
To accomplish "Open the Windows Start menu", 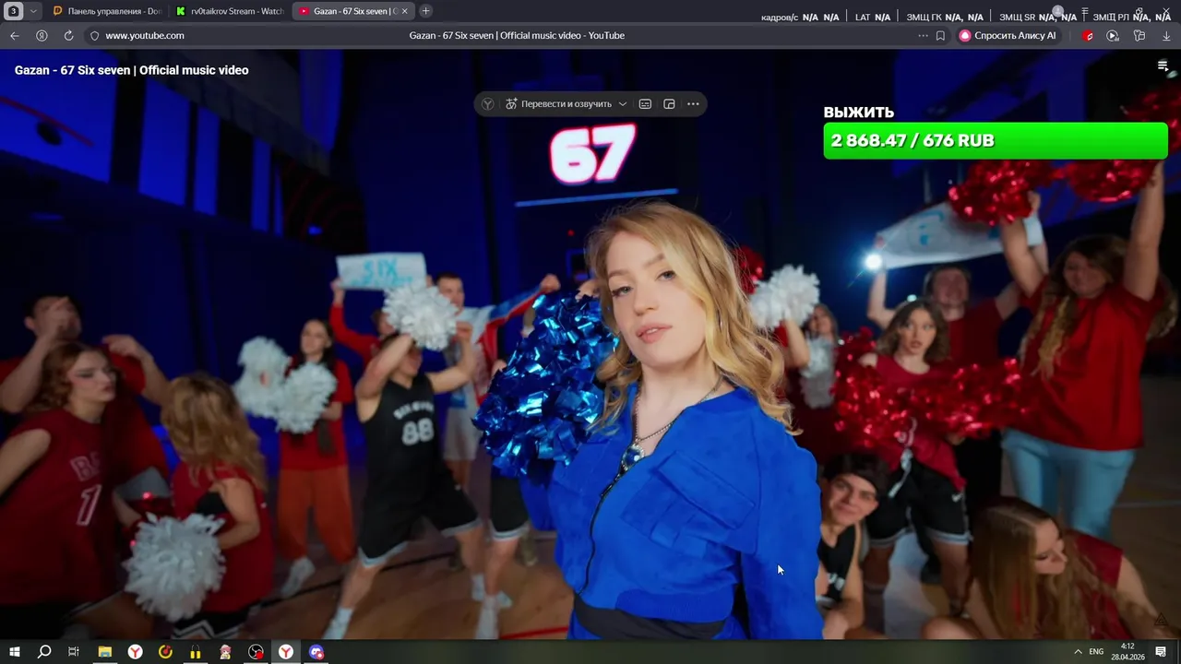I will (x=14, y=652).
